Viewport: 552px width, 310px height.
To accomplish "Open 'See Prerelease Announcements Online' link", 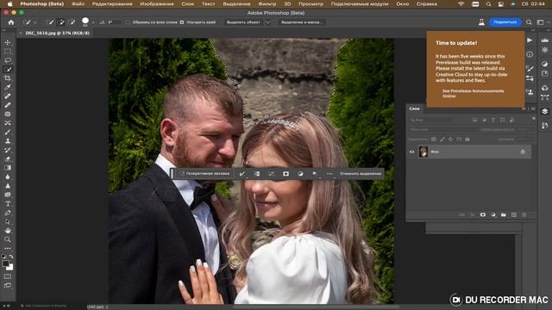I will tap(473, 94).
